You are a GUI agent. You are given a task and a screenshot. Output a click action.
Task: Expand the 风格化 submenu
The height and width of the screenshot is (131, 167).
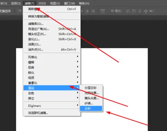(x=52, y=57)
